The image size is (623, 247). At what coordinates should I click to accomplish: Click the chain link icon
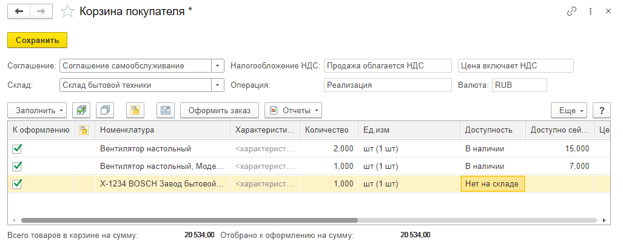click(x=571, y=12)
